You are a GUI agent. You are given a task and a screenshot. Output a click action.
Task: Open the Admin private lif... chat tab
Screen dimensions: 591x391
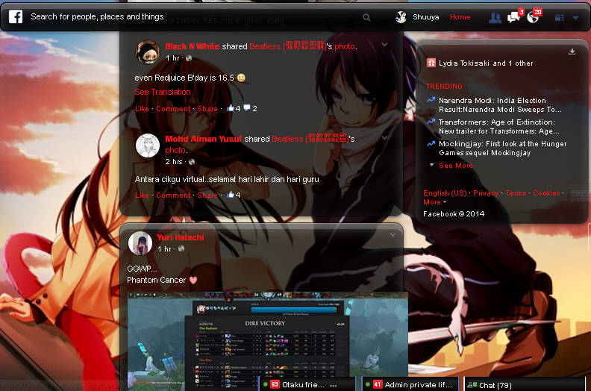pyautogui.click(x=410, y=384)
